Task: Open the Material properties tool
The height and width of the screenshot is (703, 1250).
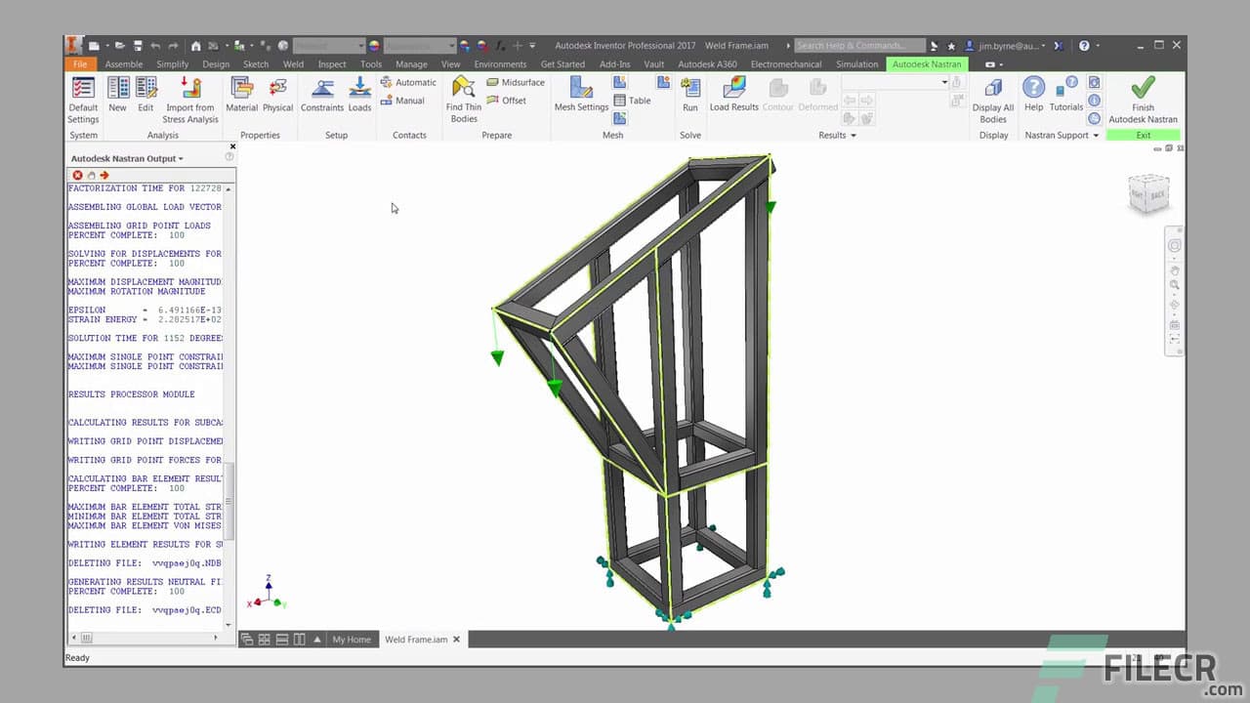Action: coord(241,95)
